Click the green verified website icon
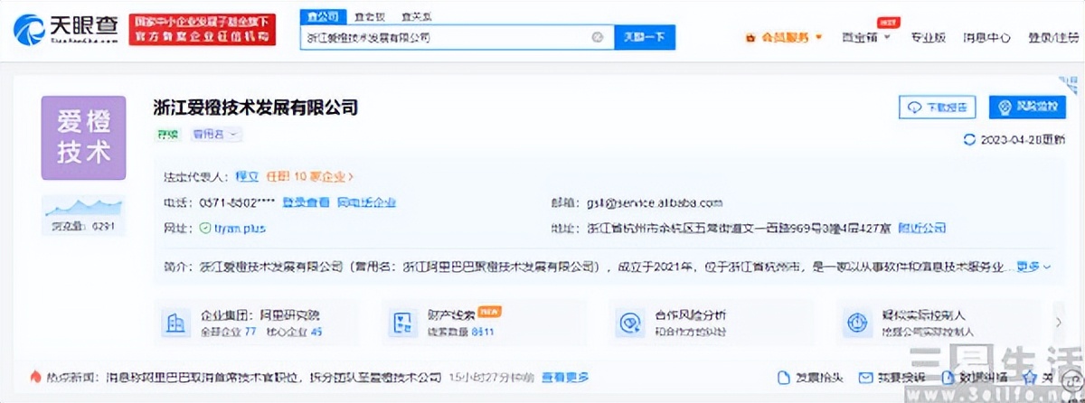The height and width of the screenshot is (403, 1085). pyautogui.click(x=205, y=229)
